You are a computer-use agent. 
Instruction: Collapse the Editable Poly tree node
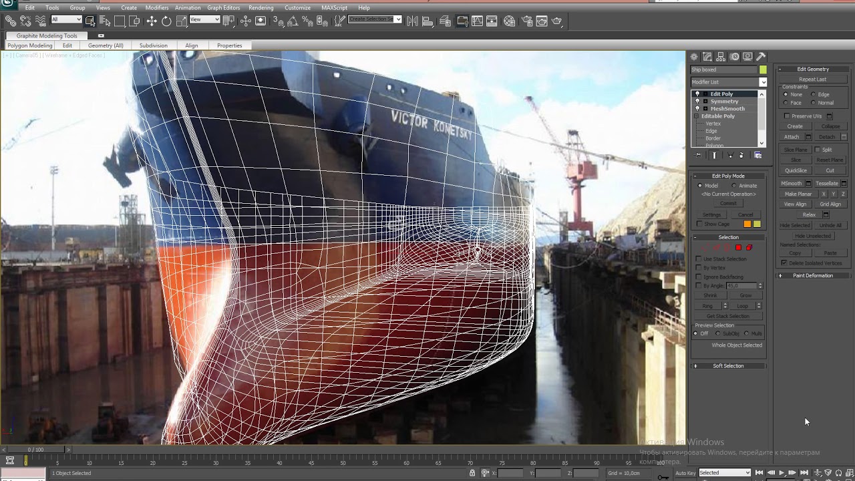click(697, 116)
